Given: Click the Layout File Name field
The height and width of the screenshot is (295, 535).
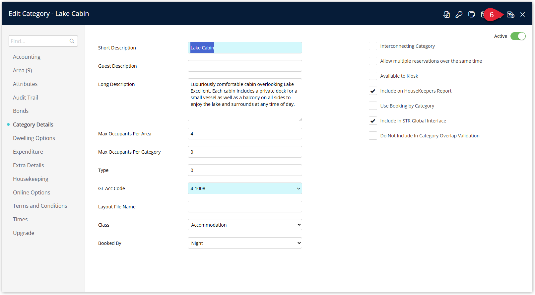Looking at the screenshot, I should pyautogui.click(x=245, y=207).
